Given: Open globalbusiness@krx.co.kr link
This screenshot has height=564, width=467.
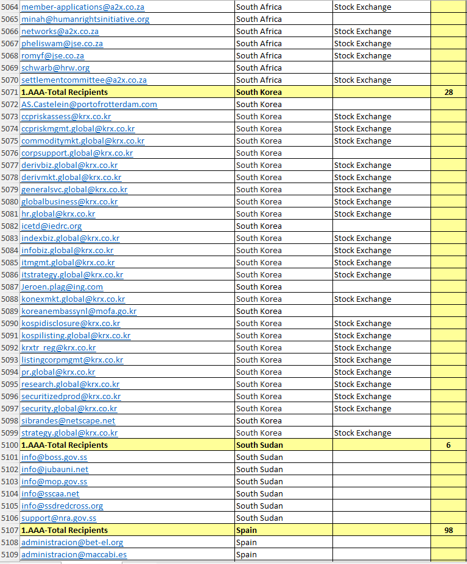Looking at the screenshot, I should [69, 202].
